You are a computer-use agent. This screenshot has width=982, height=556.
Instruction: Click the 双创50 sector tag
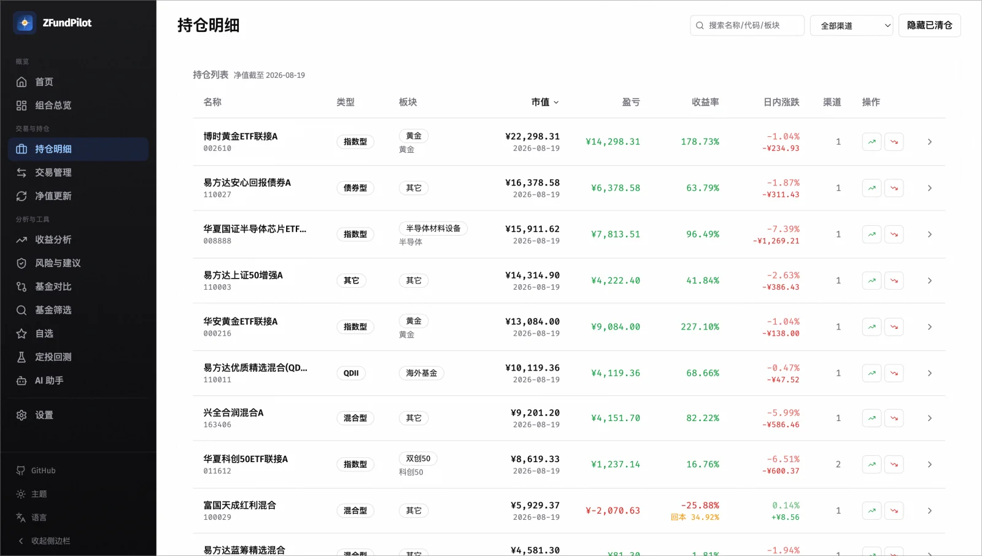pos(418,458)
